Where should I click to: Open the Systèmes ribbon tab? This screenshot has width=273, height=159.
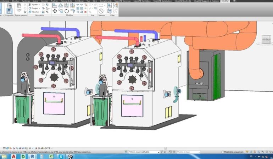coord(26,1)
